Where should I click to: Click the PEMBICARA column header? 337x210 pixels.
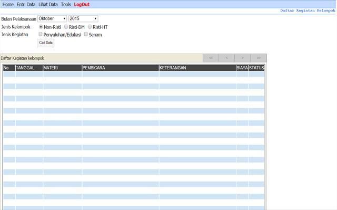[120, 68]
